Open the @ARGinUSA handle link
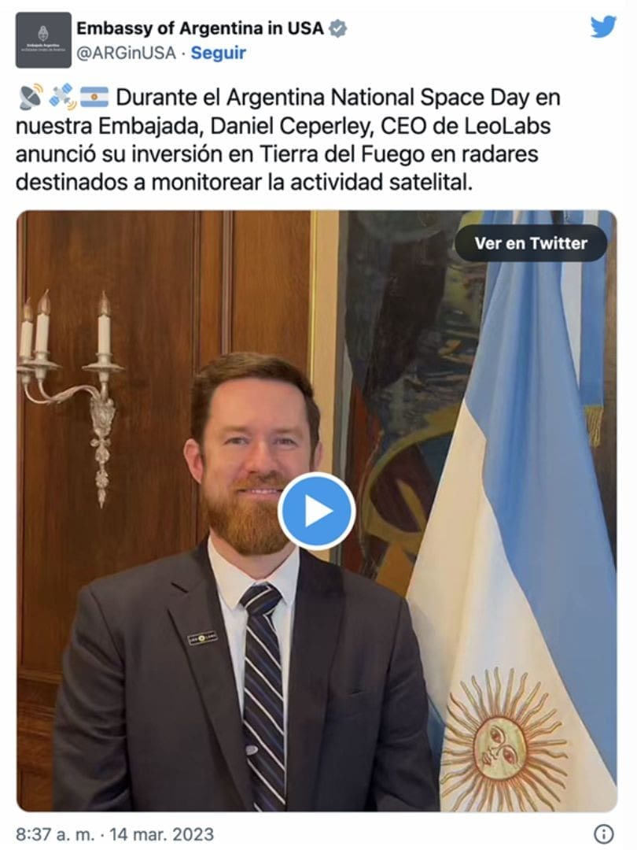637x850 pixels. [x=126, y=53]
